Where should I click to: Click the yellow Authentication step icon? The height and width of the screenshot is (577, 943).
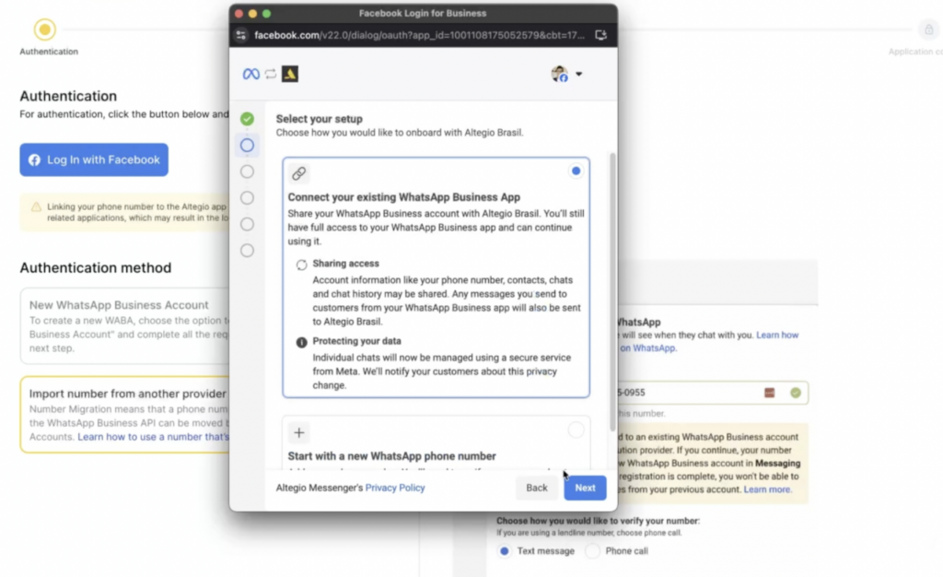coord(44,29)
